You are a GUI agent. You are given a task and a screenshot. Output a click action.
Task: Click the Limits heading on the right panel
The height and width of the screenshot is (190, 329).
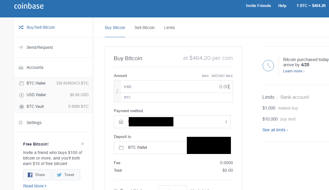click(x=268, y=97)
